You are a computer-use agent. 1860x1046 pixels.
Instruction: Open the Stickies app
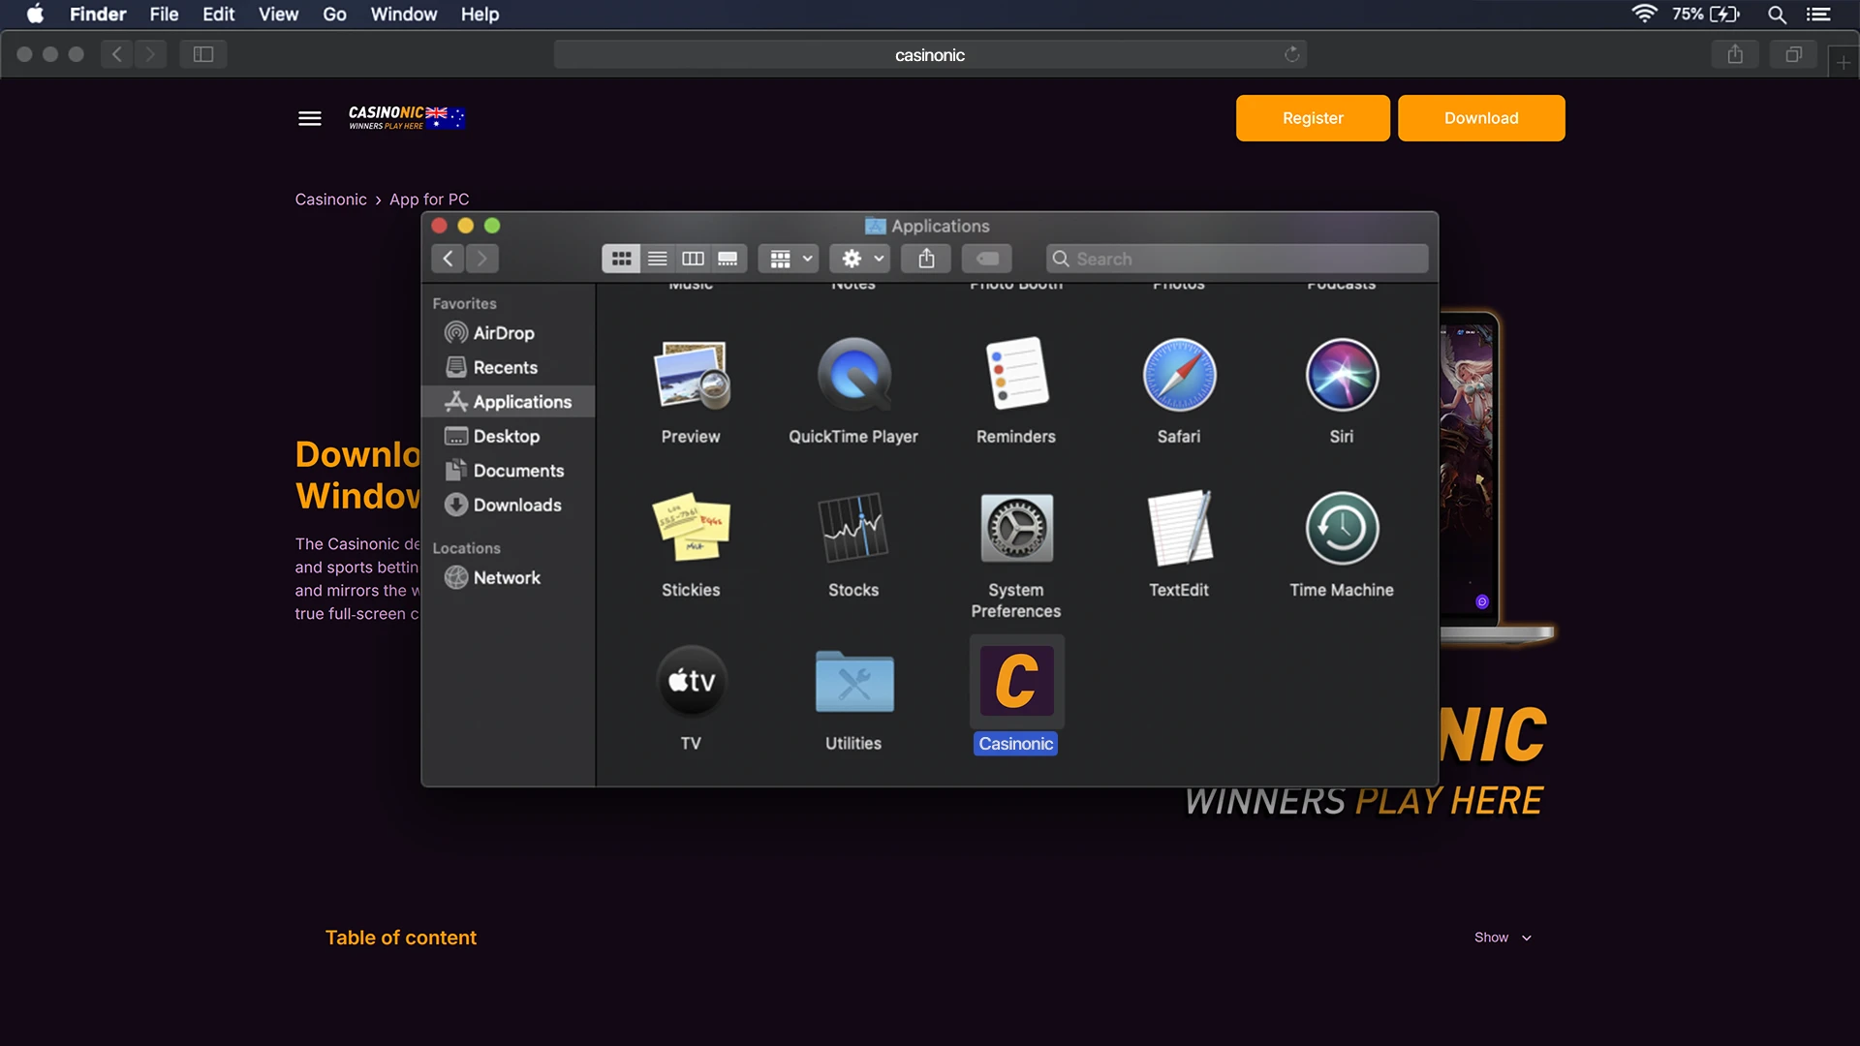point(691,528)
